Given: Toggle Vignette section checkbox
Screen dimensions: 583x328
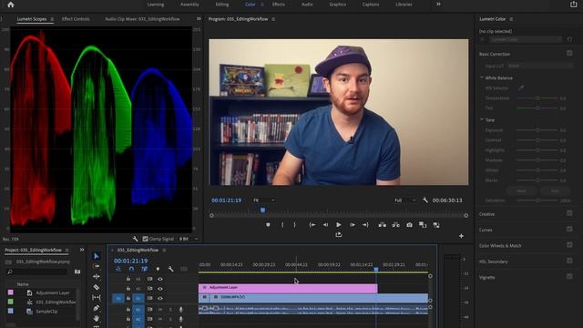Looking at the screenshot, I should (x=569, y=277).
